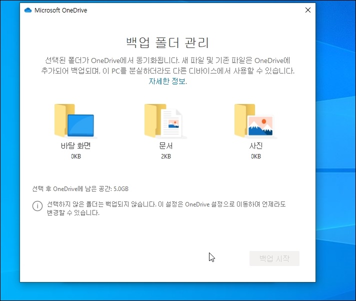This screenshot has height=301, width=356.
Task: Click the Microsoft OneDrive window title
Action: point(61,10)
